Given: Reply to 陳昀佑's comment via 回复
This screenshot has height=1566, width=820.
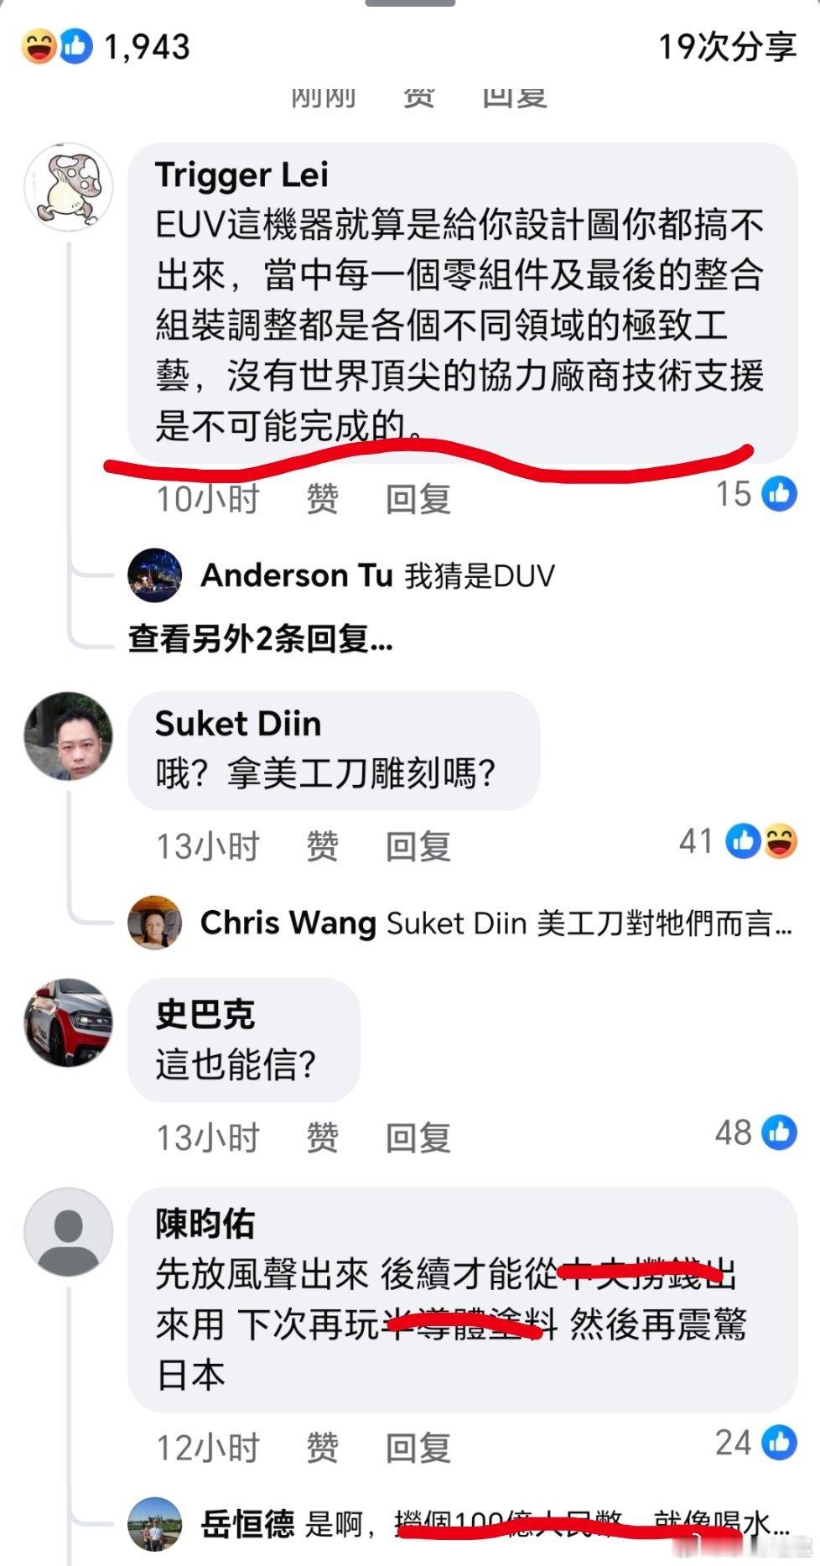Looking at the screenshot, I should [418, 1449].
